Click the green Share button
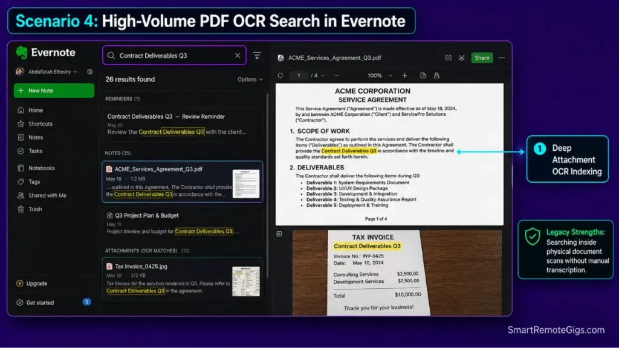Viewport: 619px width, 348px height. (x=482, y=57)
